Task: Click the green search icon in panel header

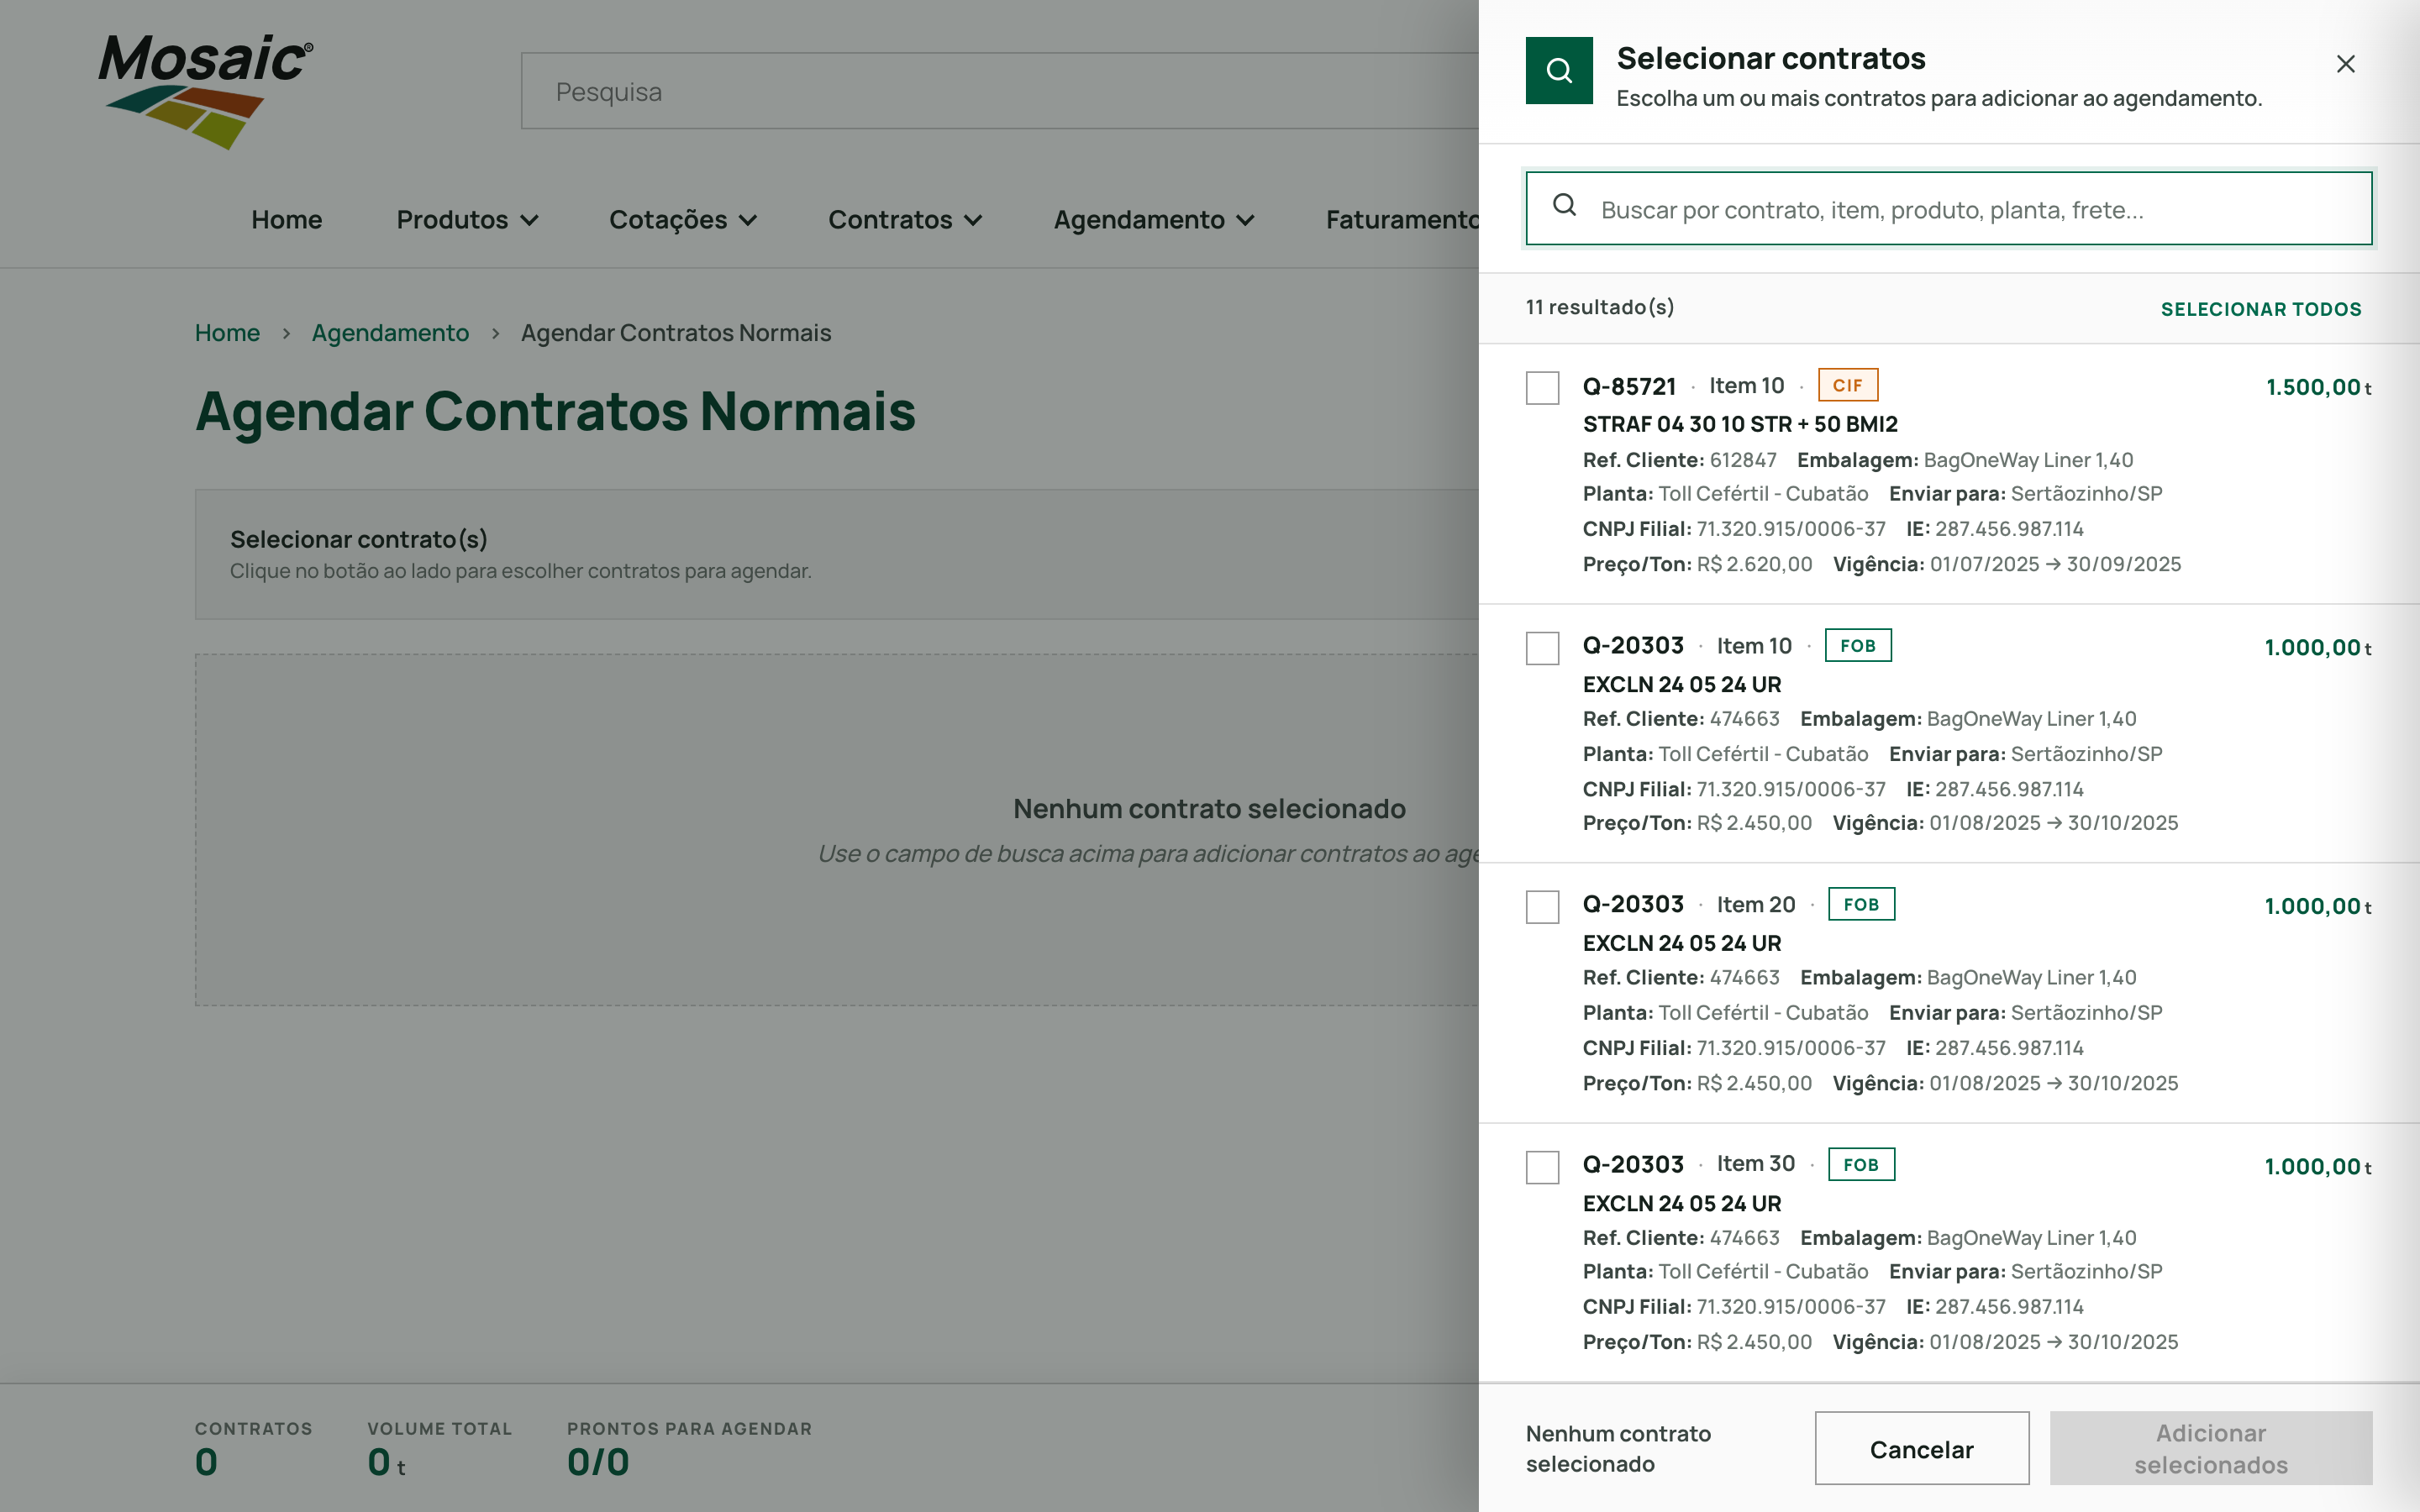Action: point(1558,70)
